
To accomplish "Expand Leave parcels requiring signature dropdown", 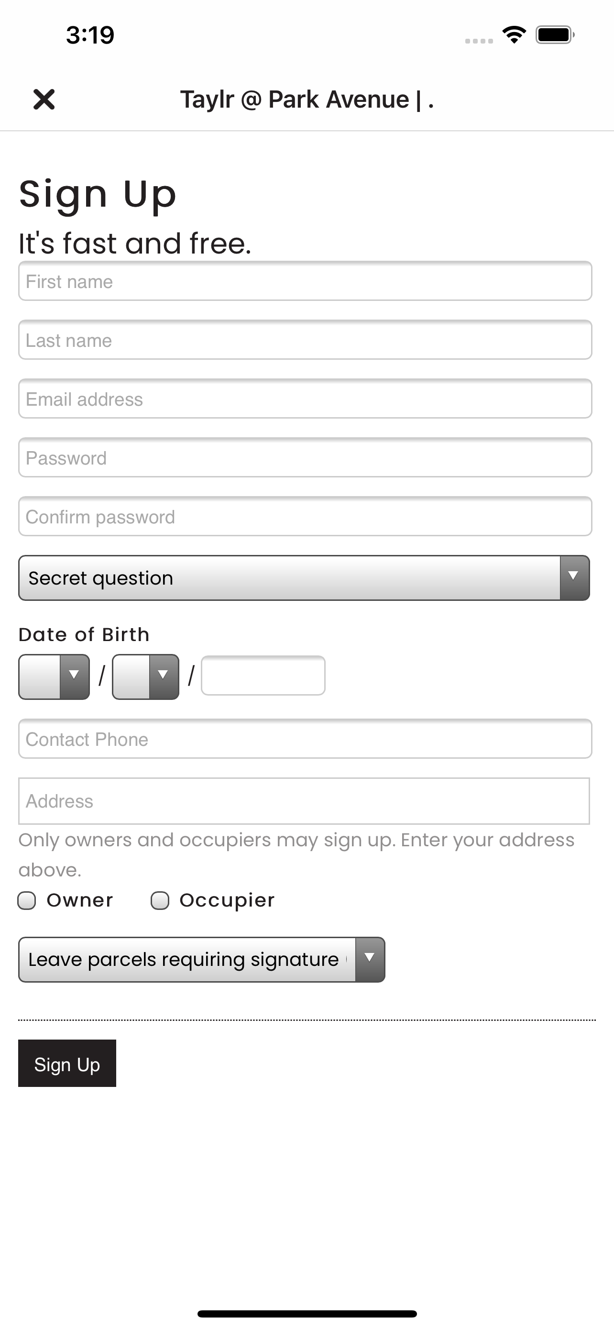I will pyautogui.click(x=202, y=960).
